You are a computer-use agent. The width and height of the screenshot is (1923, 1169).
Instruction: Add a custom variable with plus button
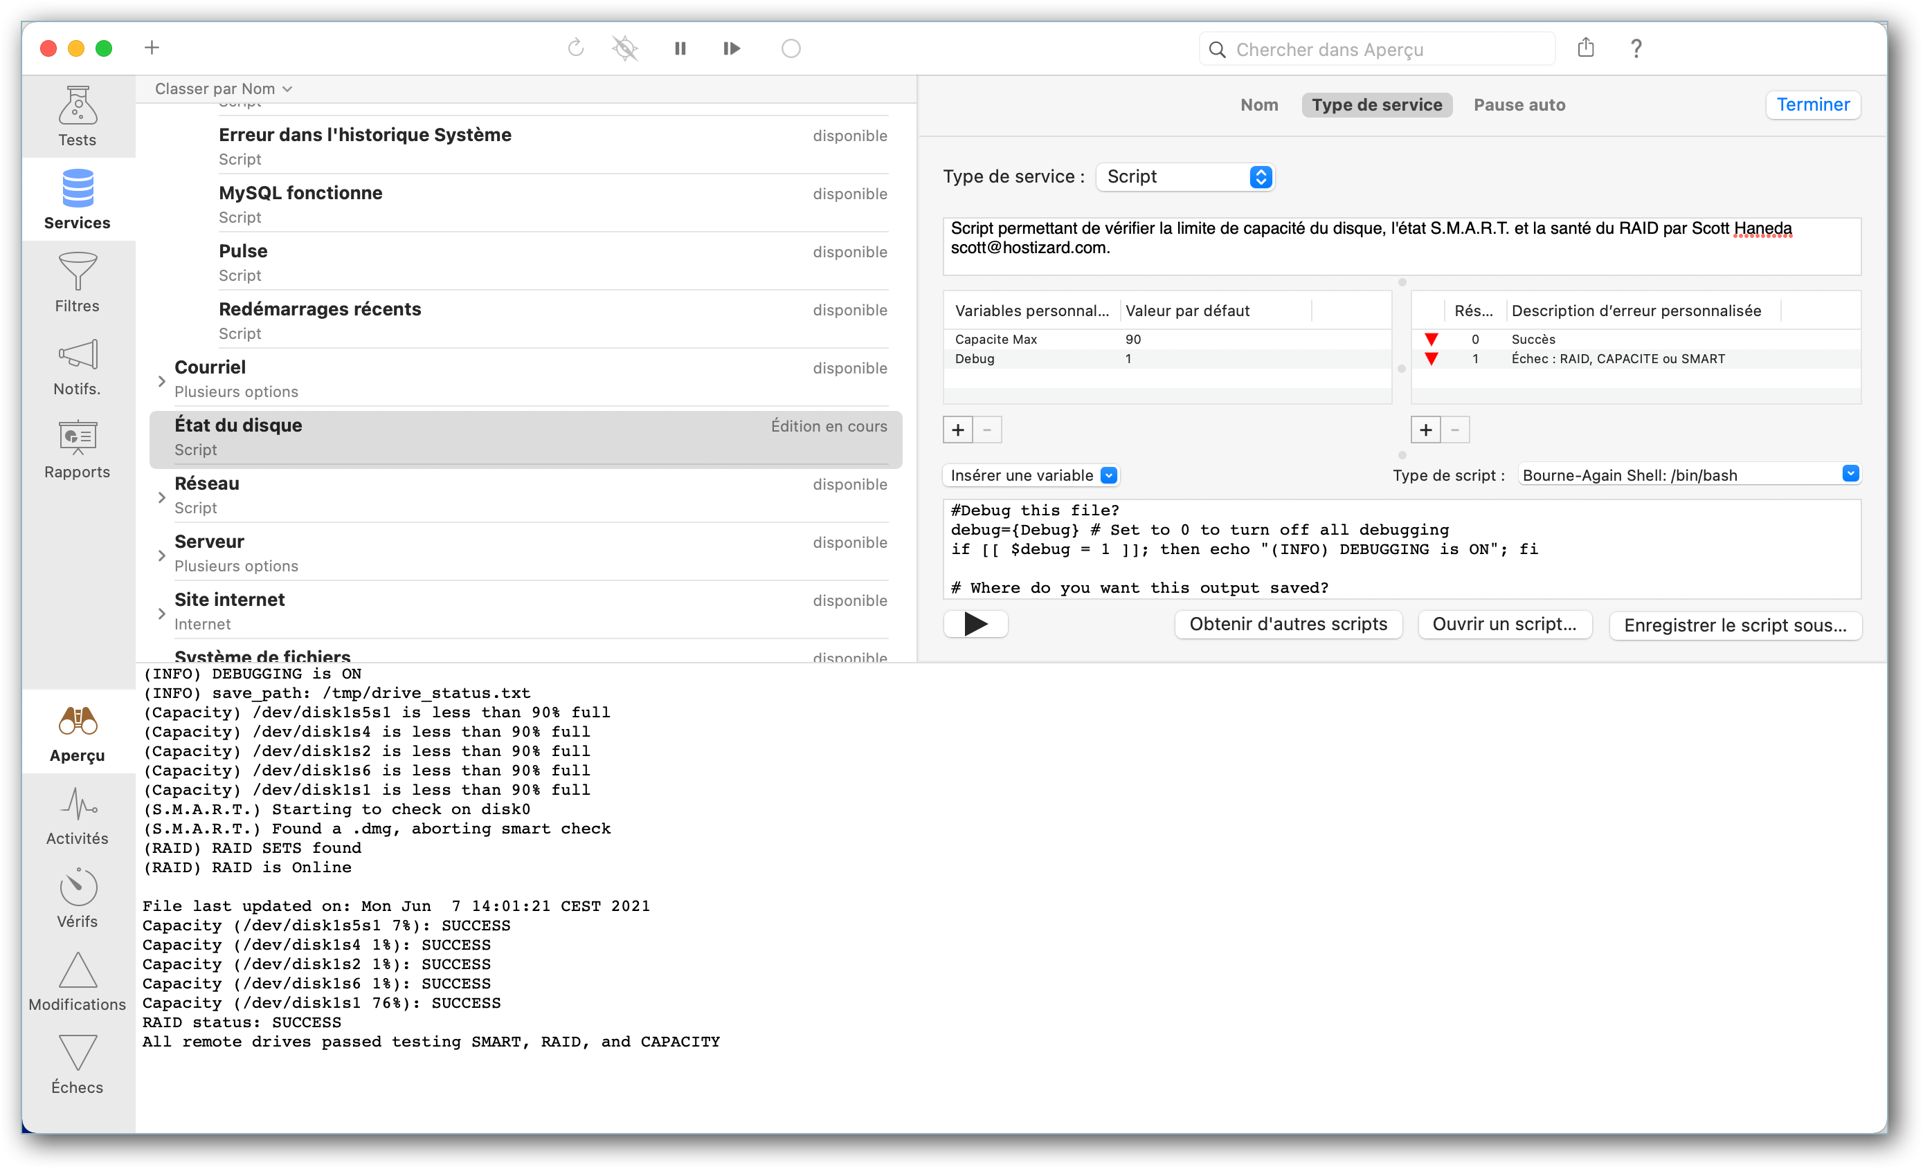957,430
